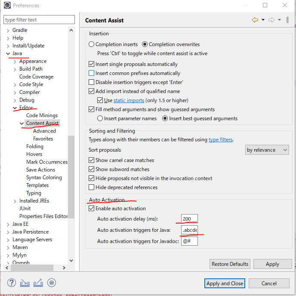Select the JUnit preference page
The image size is (296, 296).
25,209
